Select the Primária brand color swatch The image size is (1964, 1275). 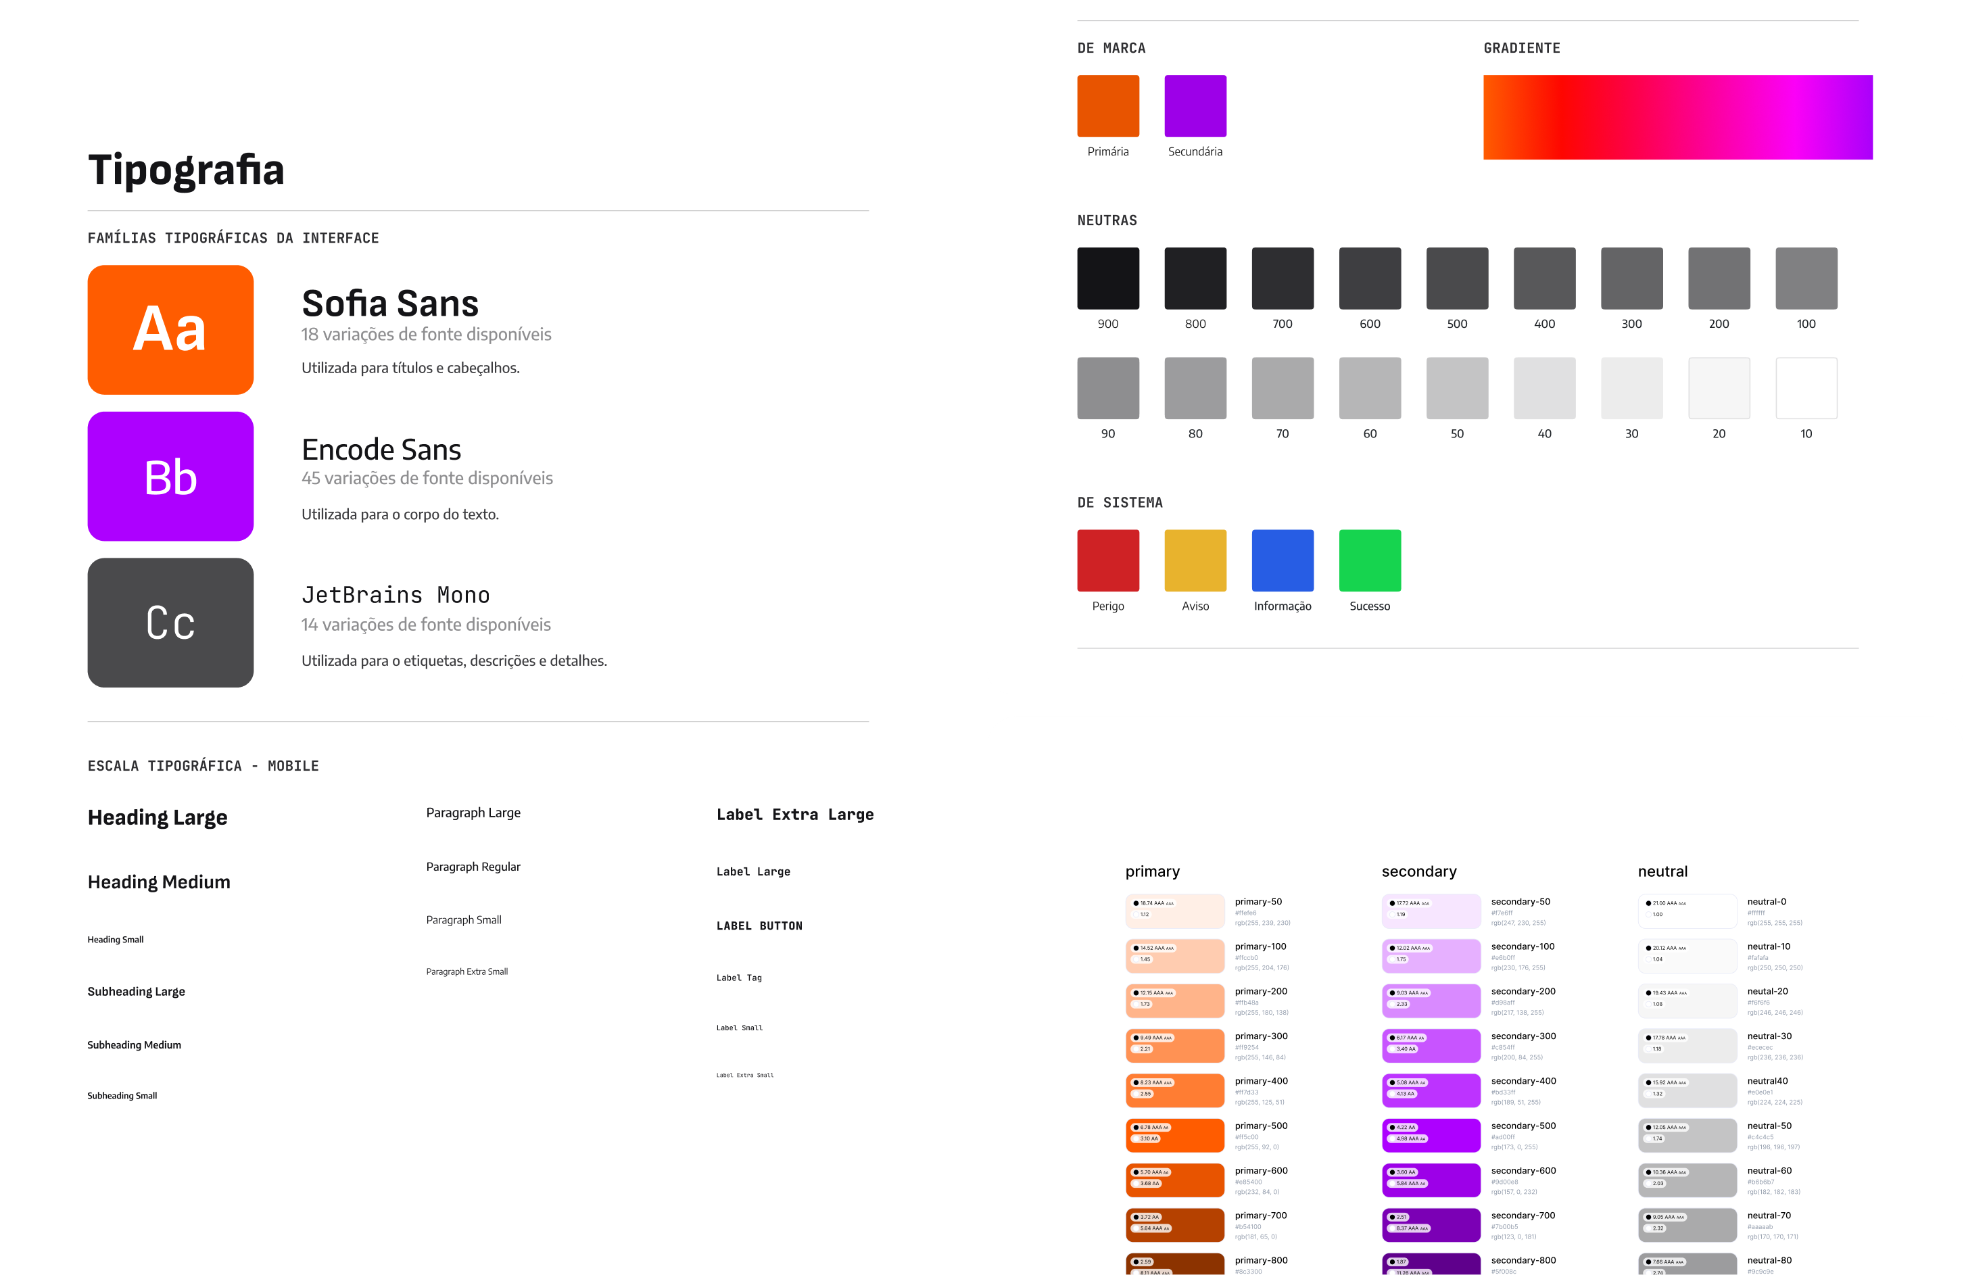1107,105
